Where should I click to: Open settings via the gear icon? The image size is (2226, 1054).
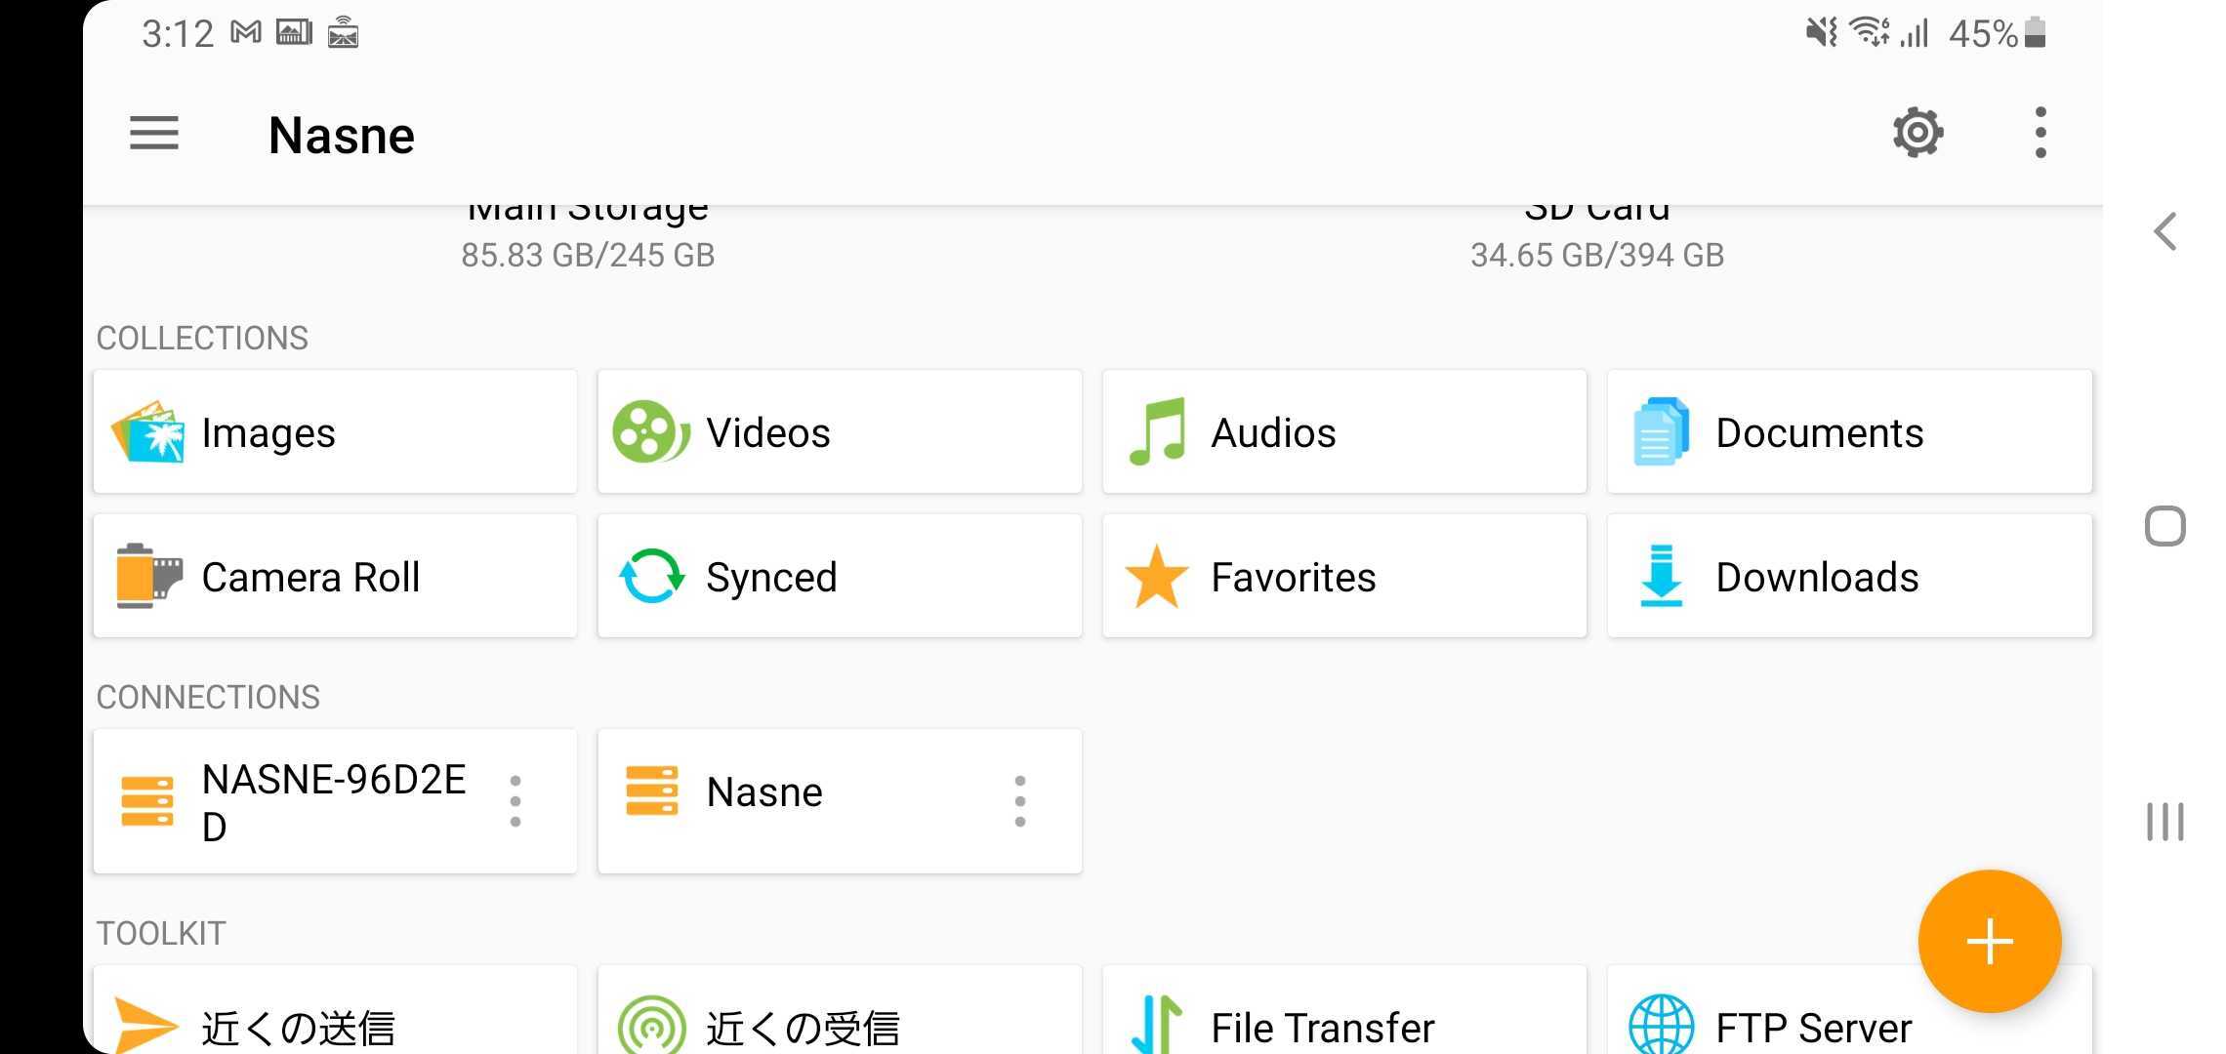point(1917,133)
